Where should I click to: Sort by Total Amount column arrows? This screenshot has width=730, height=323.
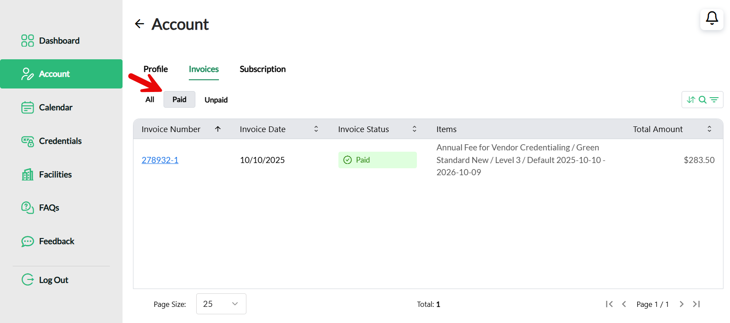pyautogui.click(x=710, y=129)
